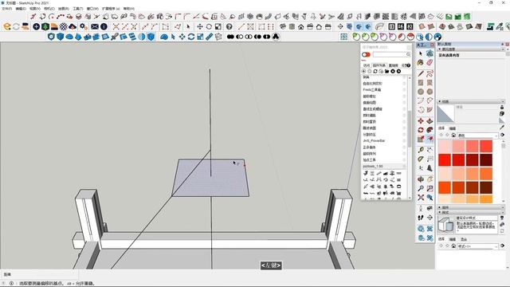Open the 相机 menu
The height and width of the screenshot is (287, 510).
click(49, 9)
